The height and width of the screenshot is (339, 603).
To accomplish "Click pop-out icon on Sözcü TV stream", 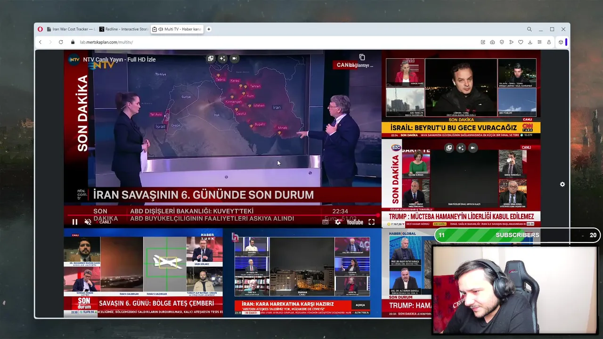I will pyautogui.click(x=449, y=148).
